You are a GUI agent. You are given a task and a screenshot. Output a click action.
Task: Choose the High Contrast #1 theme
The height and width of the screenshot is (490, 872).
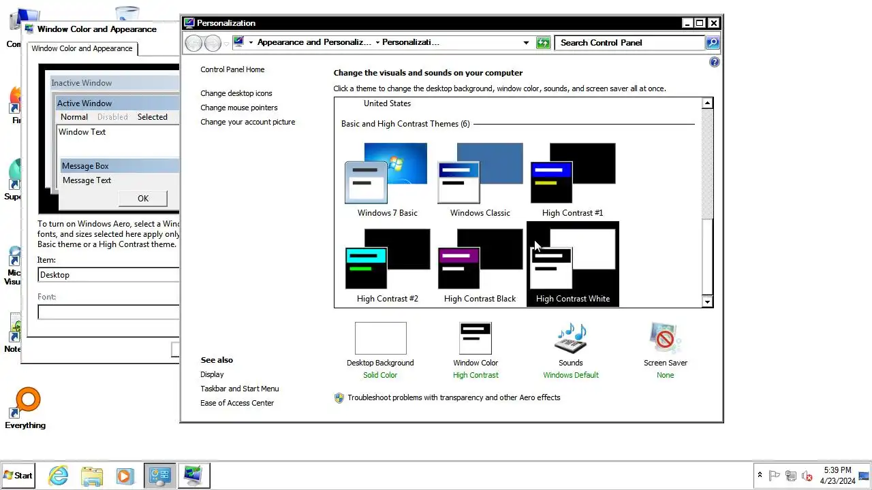point(572,180)
